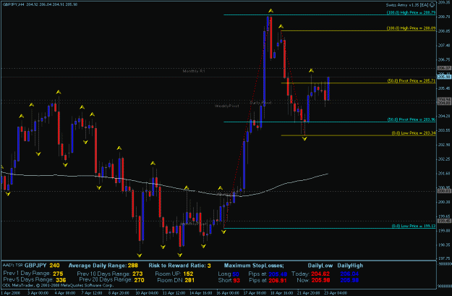Click the fractal arrow at the 208.09 high line start
452x296 pixels.
(x=281, y=27)
